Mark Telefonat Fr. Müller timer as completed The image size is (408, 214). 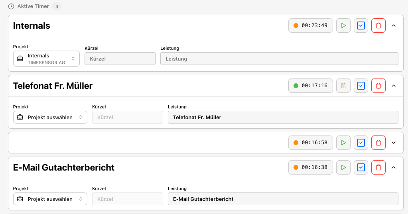[361, 85]
